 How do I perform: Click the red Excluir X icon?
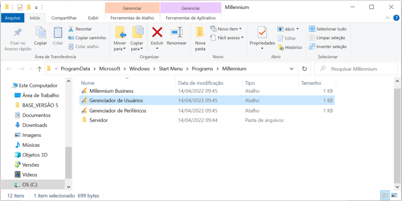click(x=157, y=33)
